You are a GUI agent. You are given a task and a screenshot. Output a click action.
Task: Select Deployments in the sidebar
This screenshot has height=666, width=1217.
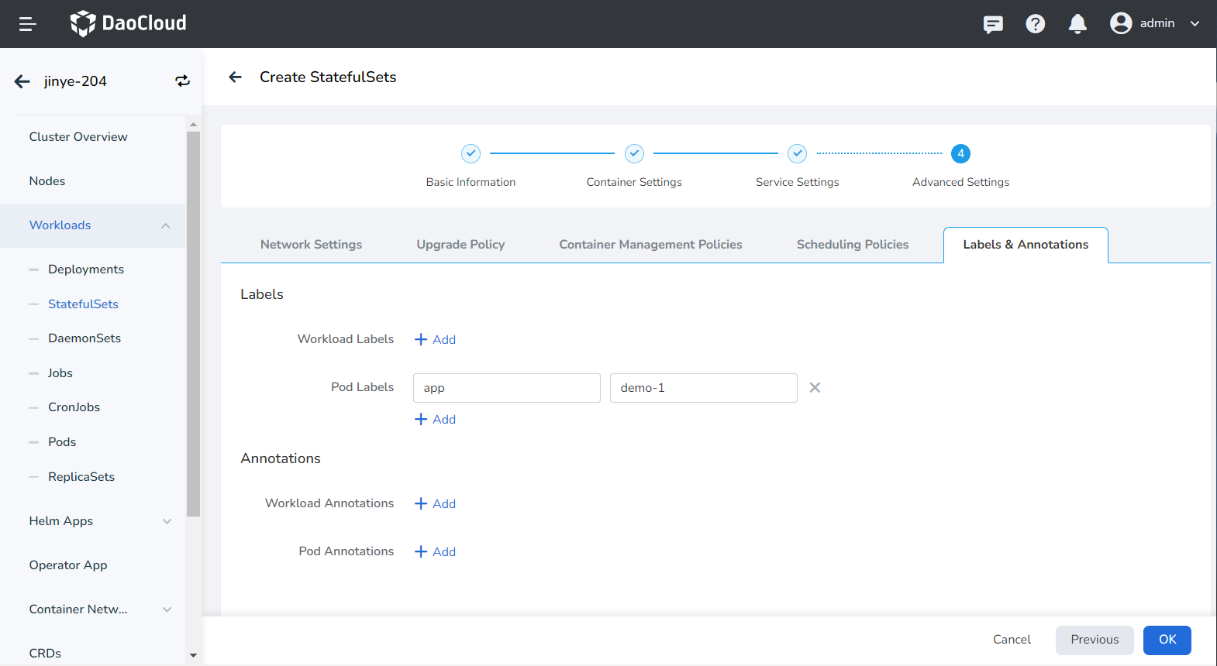(x=86, y=269)
